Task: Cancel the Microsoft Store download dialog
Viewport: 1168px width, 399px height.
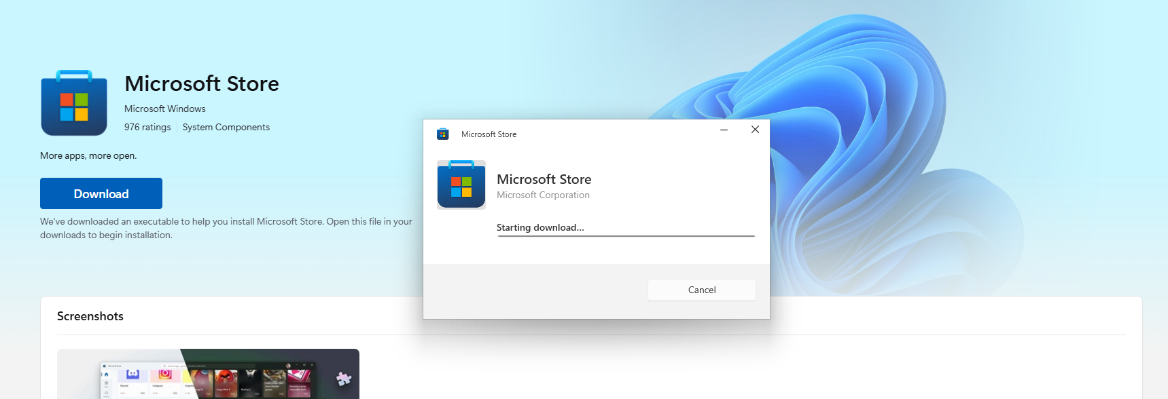Action: [702, 290]
